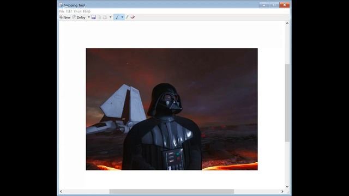Select the Pen tool
The width and height of the screenshot is (349, 196).
117,17
